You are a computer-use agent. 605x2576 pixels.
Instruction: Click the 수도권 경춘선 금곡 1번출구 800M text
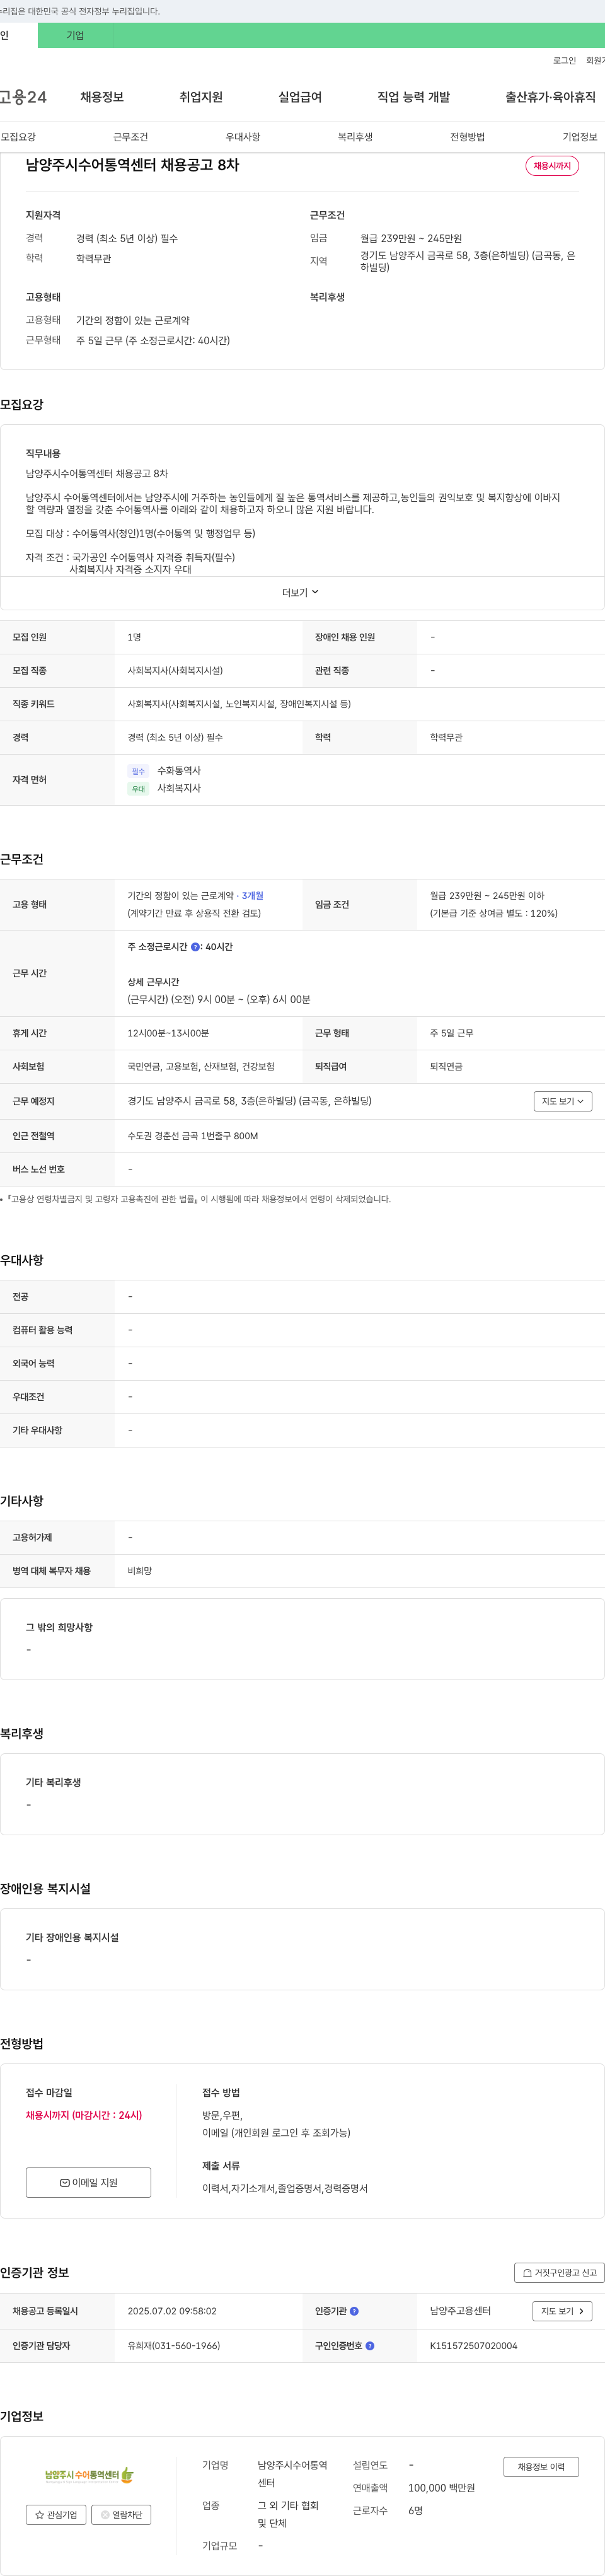pyautogui.click(x=193, y=1136)
